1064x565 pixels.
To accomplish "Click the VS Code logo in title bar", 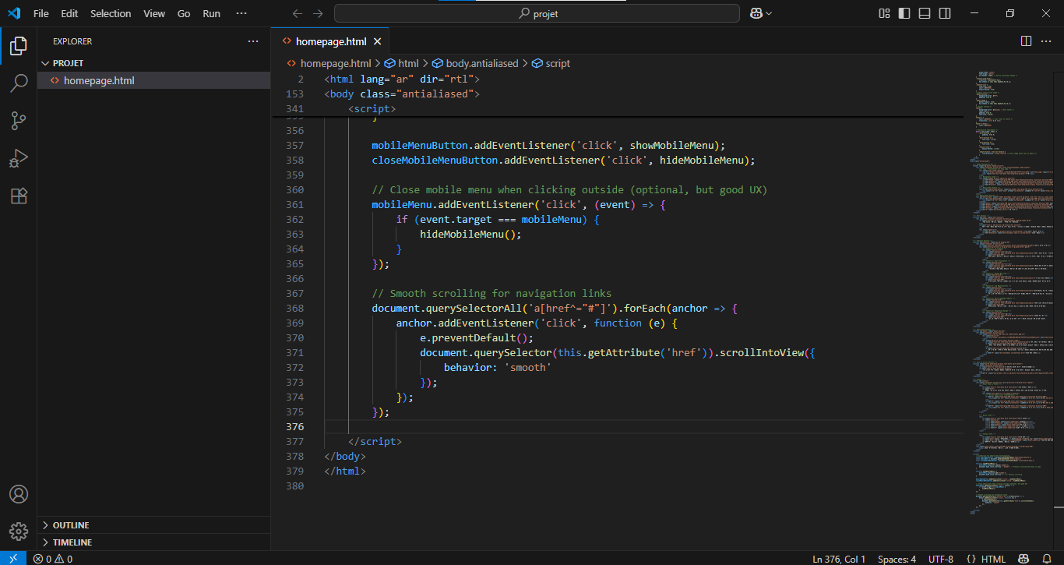I will click(x=14, y=13).
